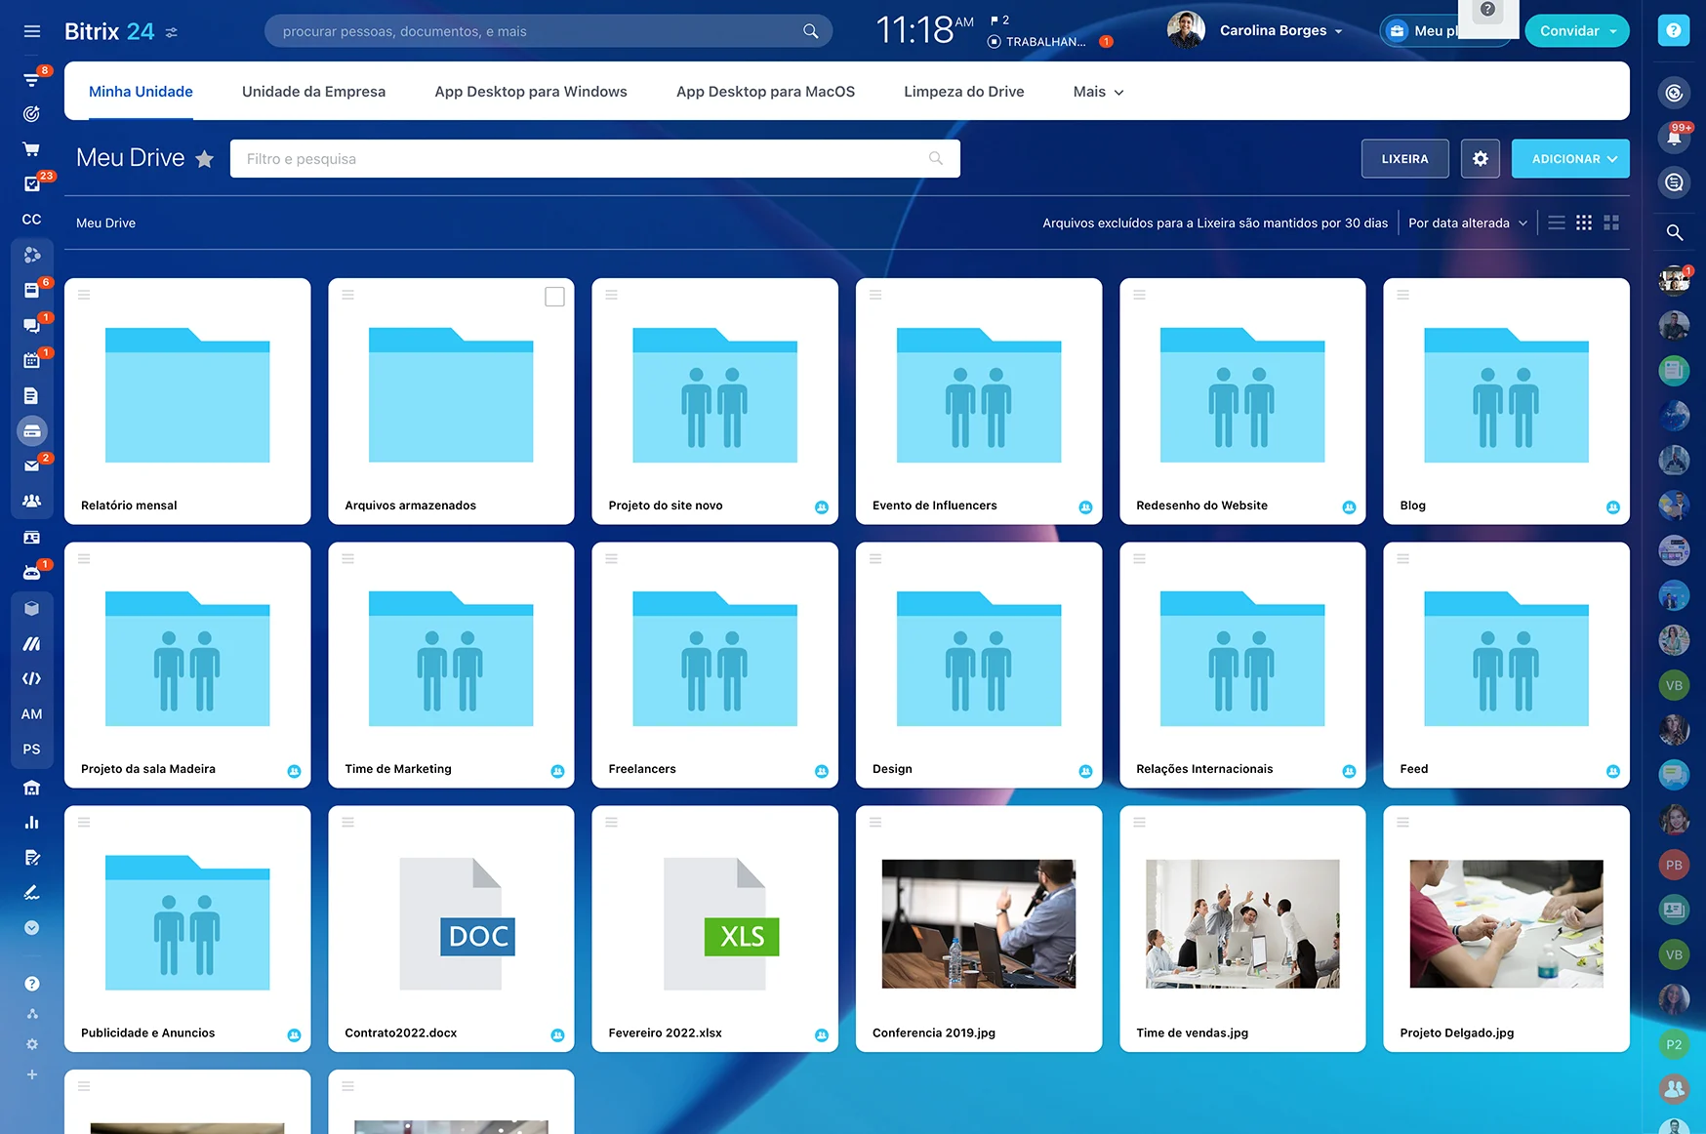
Task: Open the help question mark icon
Action: tap(1674, 30)
